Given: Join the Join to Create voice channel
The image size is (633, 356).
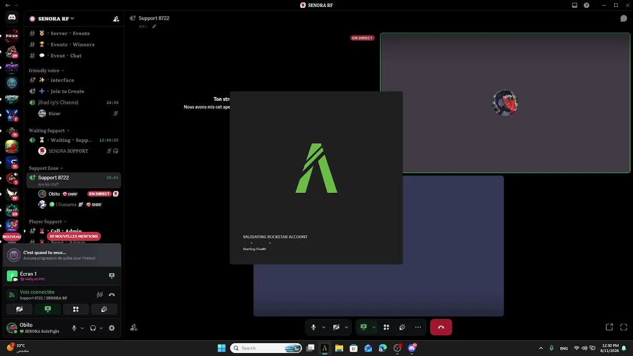Looking at the screenshot, I should pyautogui.click(x=74, y=91).
